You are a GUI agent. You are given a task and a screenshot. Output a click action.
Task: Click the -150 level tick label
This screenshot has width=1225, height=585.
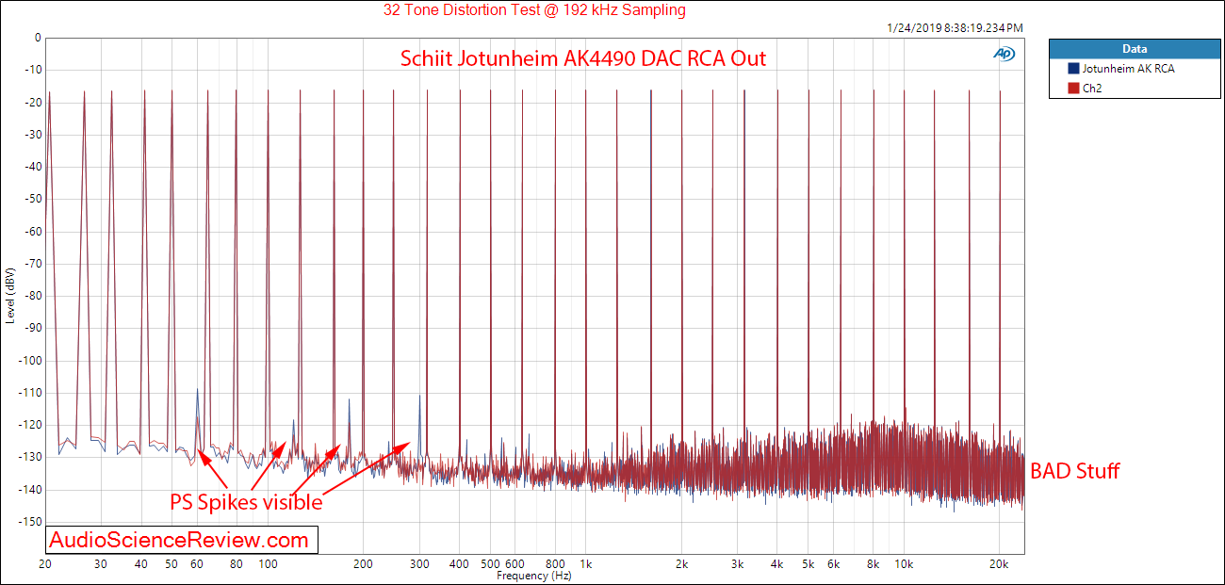(x=29, y=521)
